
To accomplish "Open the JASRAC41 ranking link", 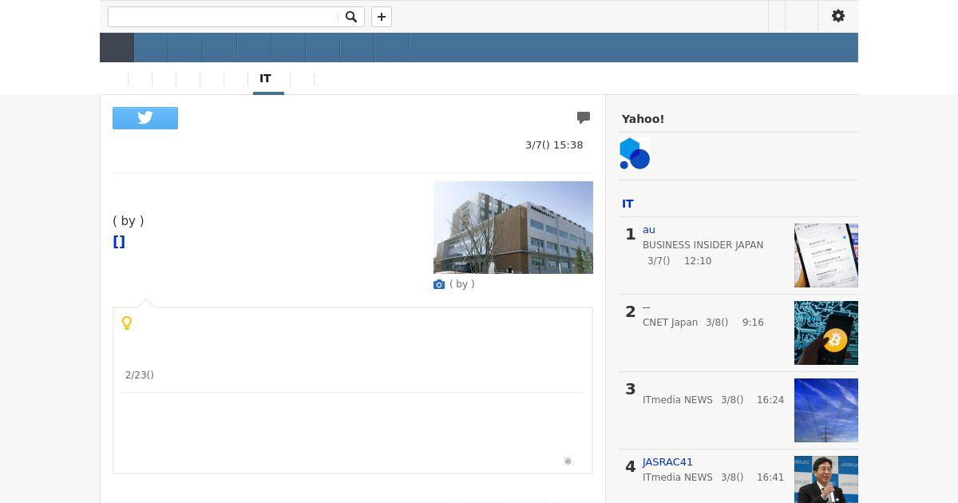I will pos(667,461).
